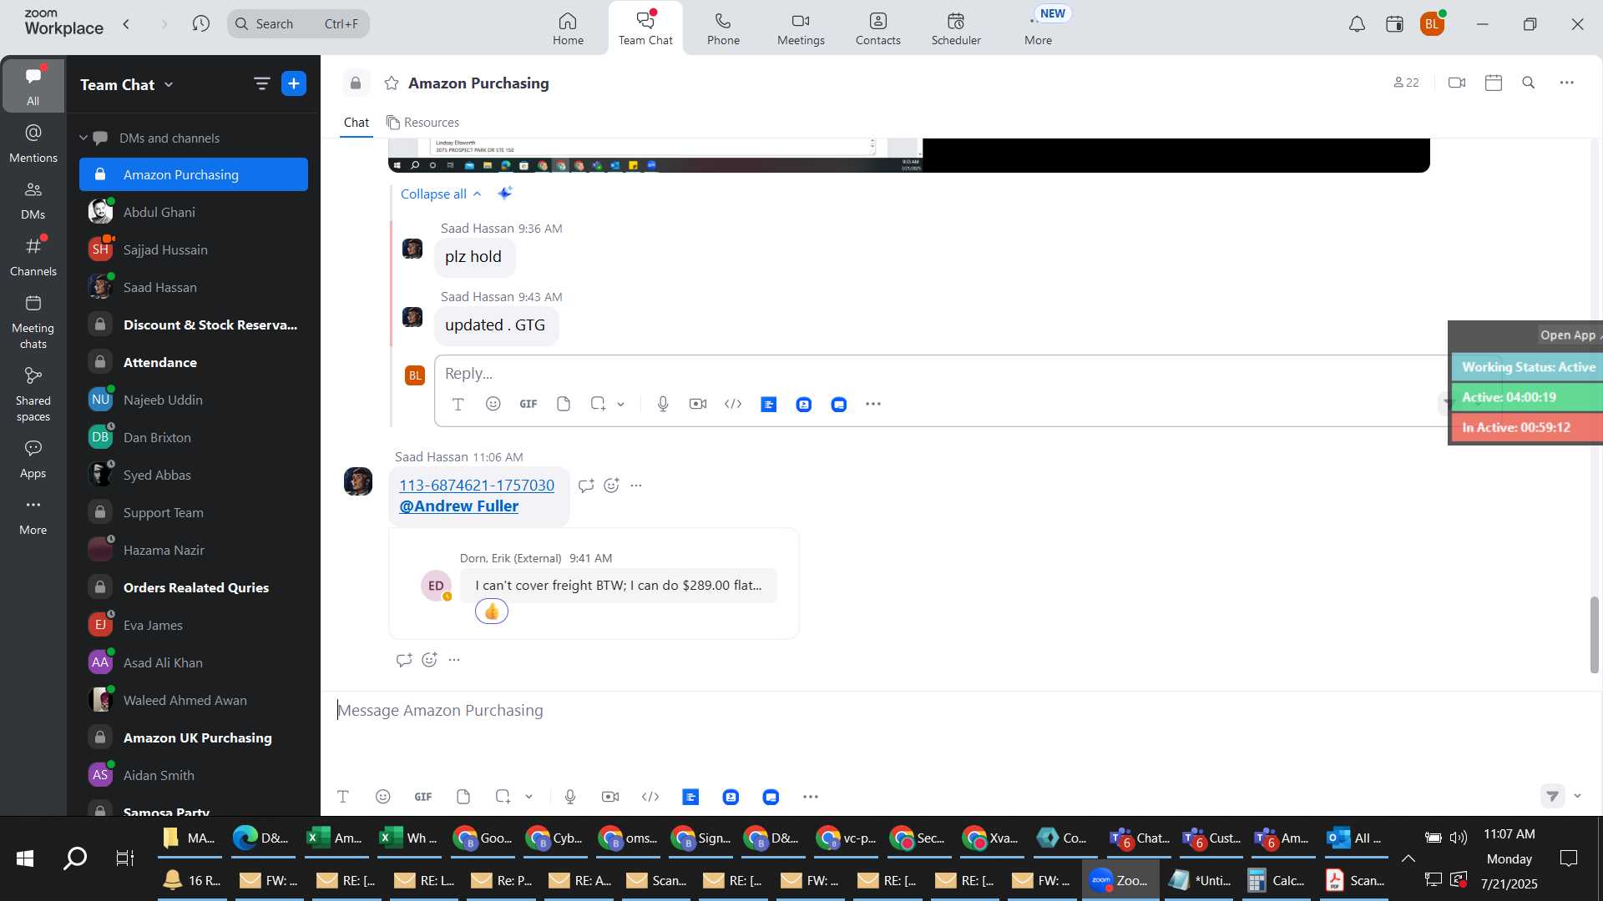The height and width of the screenshot is (901, 1603).
Task: Star the Amazon Purchasing channel
Action: [x=391, y=83]
